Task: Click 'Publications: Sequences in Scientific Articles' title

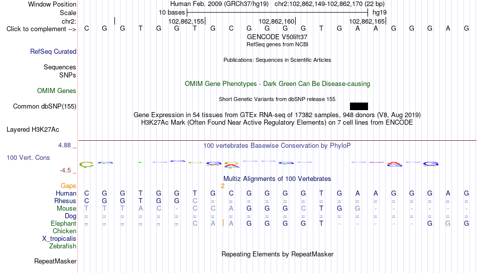Action: coord(277,60)
